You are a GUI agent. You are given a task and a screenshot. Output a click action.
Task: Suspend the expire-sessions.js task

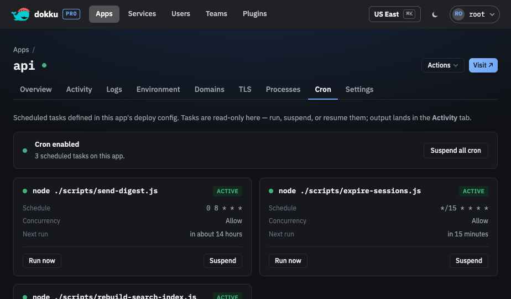(x=468, y=261)
